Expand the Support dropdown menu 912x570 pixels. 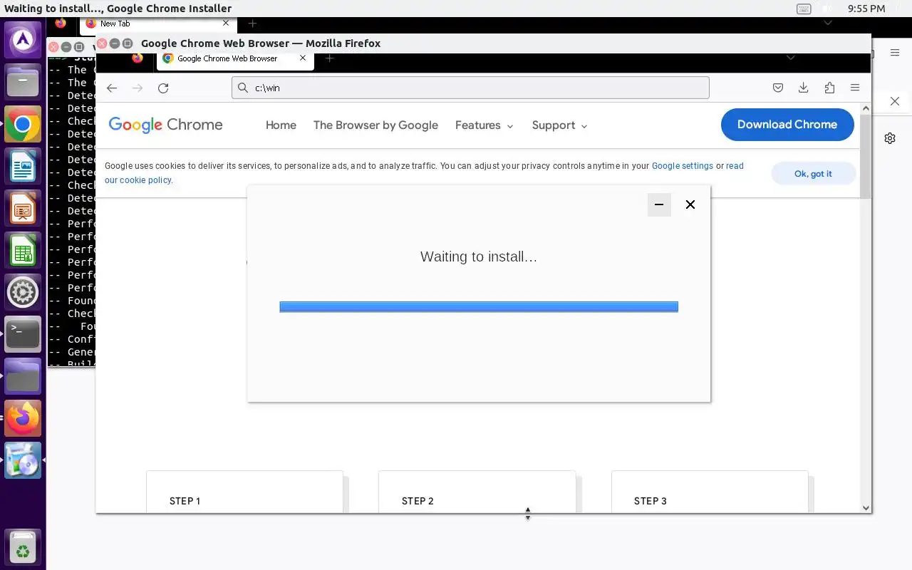559,125
